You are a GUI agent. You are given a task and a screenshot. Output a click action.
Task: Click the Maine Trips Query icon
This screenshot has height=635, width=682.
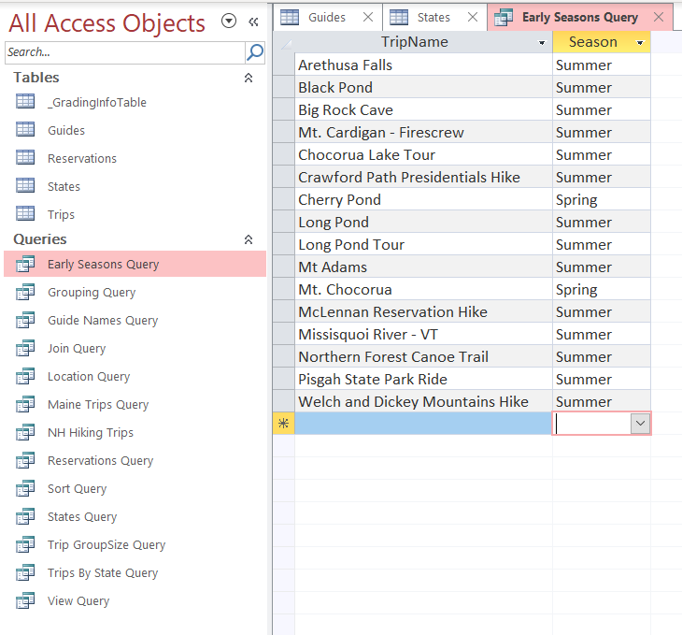[x=25, y=404]
